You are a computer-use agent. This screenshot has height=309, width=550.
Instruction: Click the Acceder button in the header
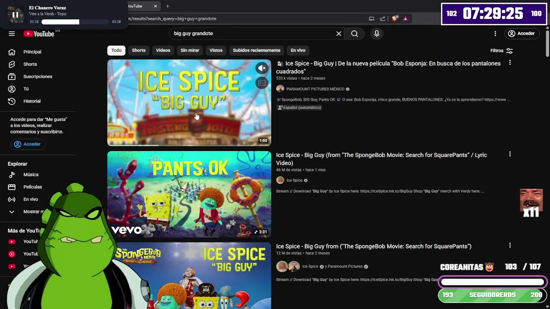[x=521, y=33]
